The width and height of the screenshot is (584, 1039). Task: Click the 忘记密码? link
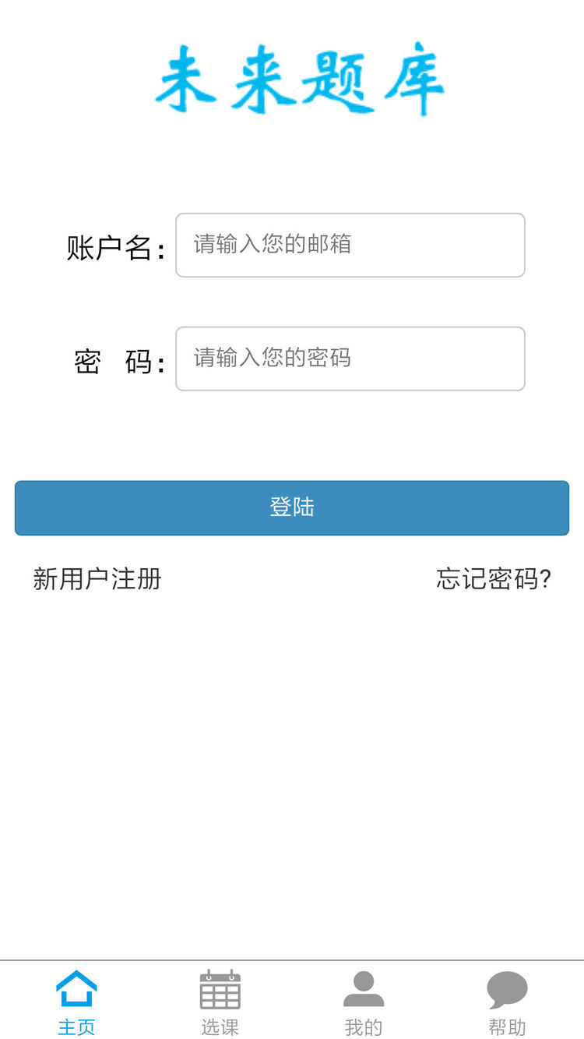click(494, 579)
